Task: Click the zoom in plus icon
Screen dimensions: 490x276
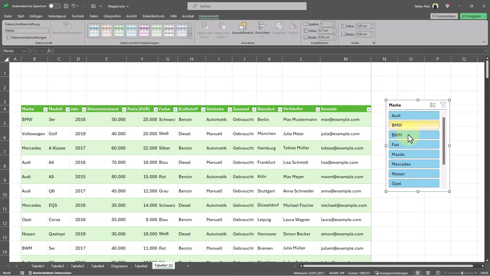Action: click(476, 273)
